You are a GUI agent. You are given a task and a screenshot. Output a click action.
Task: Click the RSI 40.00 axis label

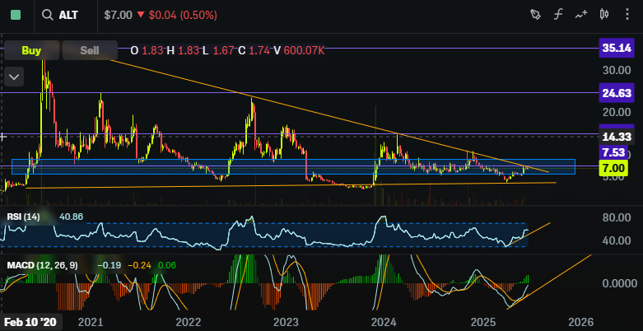click(617, 240)
